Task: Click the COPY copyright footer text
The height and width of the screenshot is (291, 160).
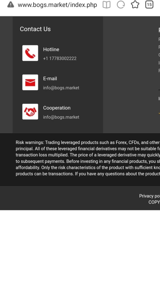Action: [154, 202]
